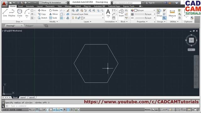This screenshot has height=113, width=201.
Task: Open the Drafting & Annotation workspace dropdown
Action: (53, 3)
